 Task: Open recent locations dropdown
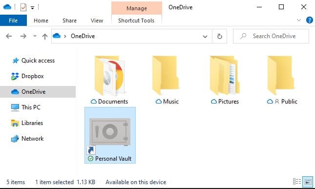click(35, 36)
